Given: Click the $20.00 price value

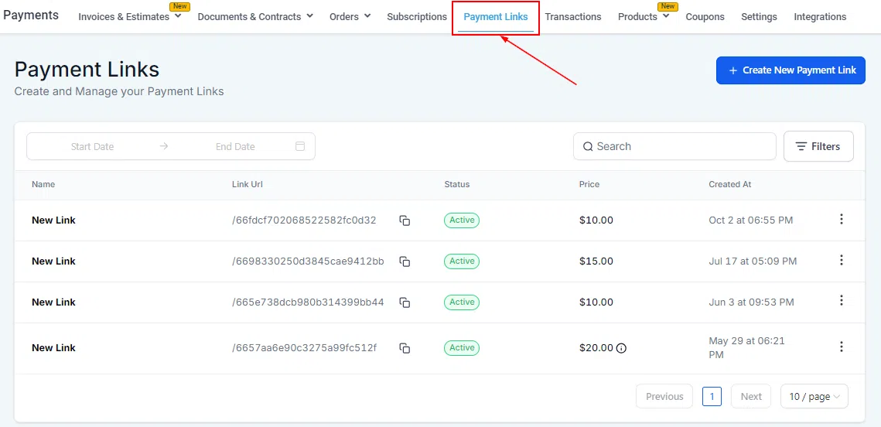Looking at the screenshot, I should click(x=596, y=348).
